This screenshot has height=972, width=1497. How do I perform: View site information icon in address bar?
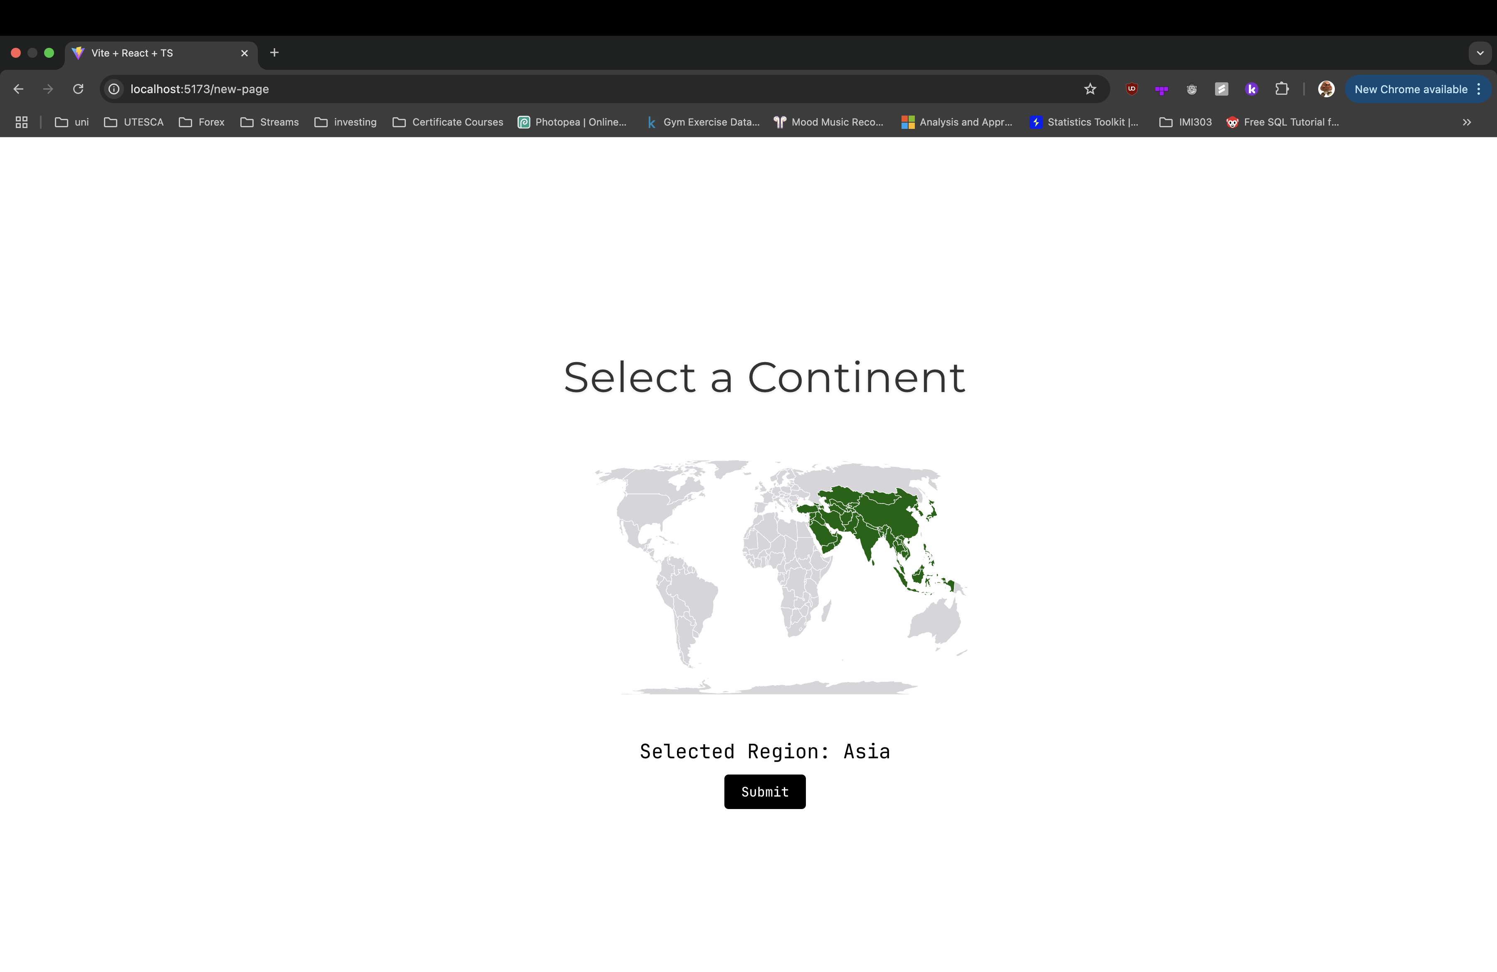point(114,89)
